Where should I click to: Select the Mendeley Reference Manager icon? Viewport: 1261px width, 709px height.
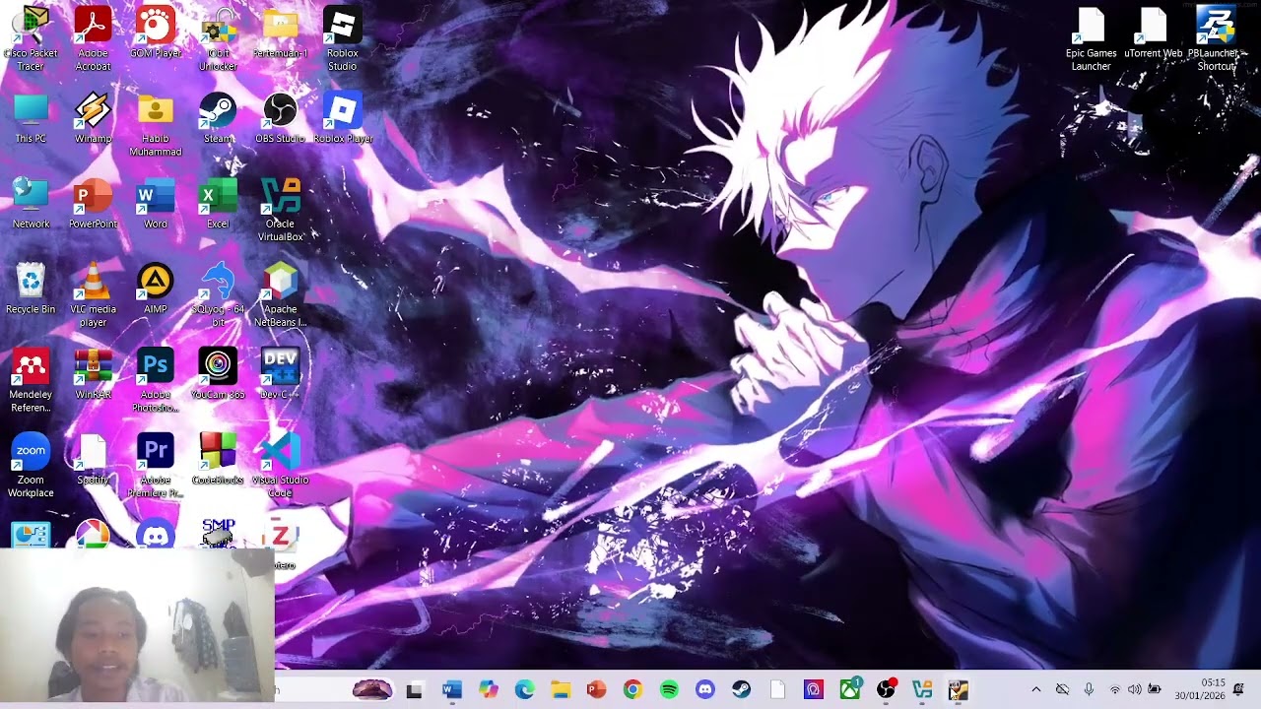coord(31,382)
